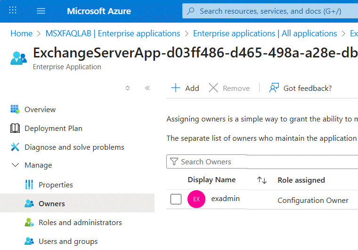The image size is (358, 250).
Task: Click the Users and groups icon
Action: 29,241
